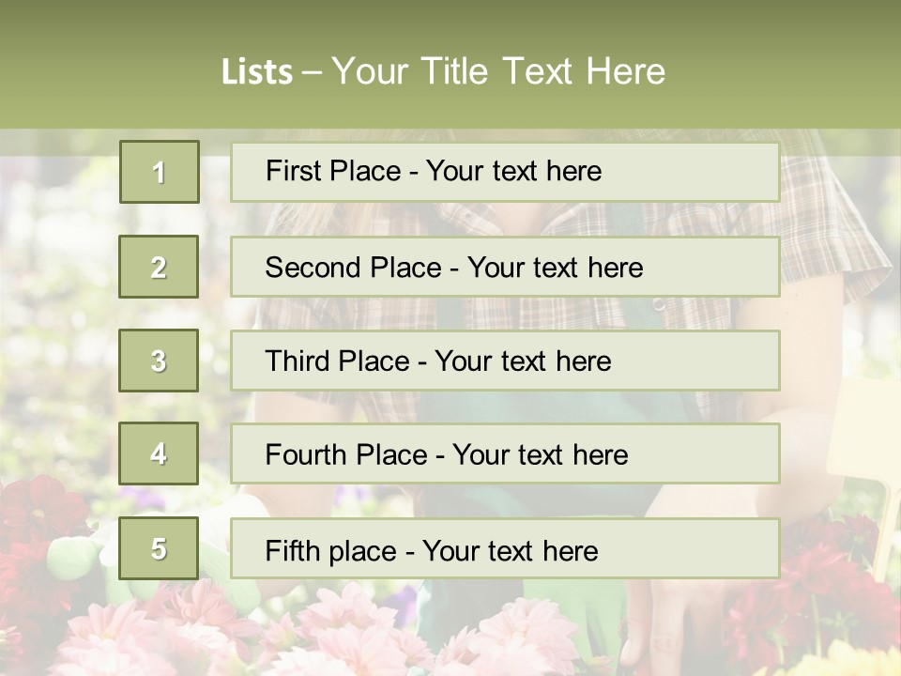
Task: Select the Fifth place text bar
Action: point(505,548)
